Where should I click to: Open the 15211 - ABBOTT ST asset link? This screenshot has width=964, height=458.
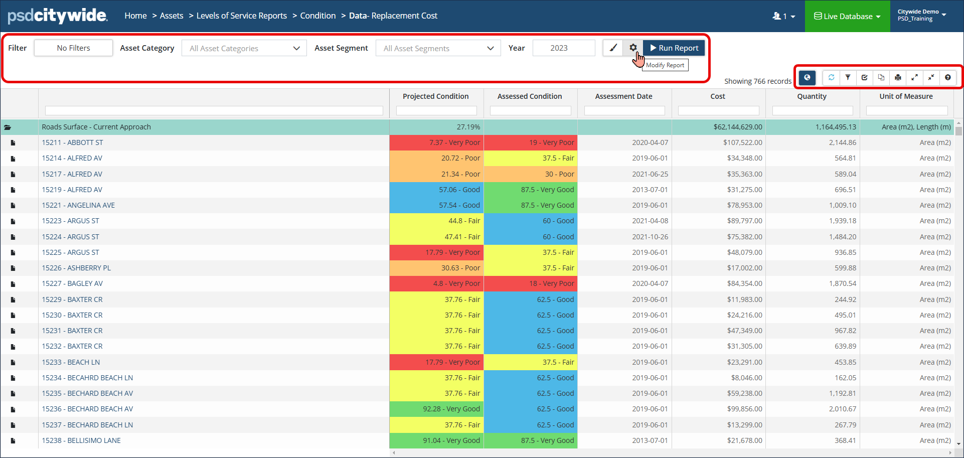(x=72, y=142)
